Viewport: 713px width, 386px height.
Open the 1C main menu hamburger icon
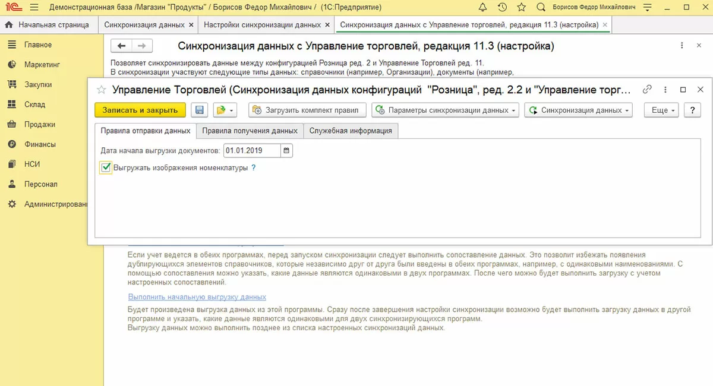pos(34,8)
